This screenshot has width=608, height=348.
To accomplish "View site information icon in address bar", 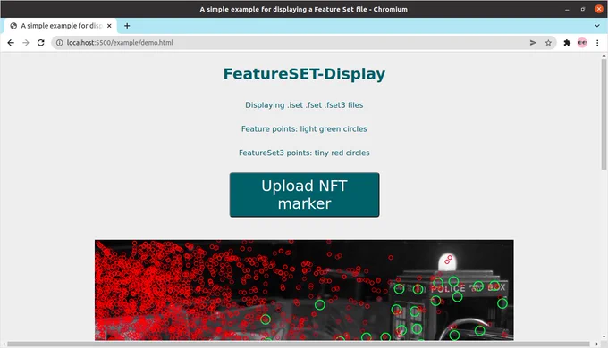I will click(59, 43).
